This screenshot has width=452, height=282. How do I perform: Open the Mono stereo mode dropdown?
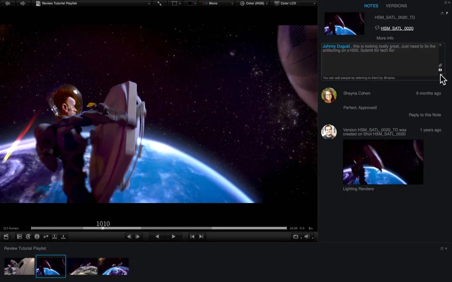tap(218, 3)
